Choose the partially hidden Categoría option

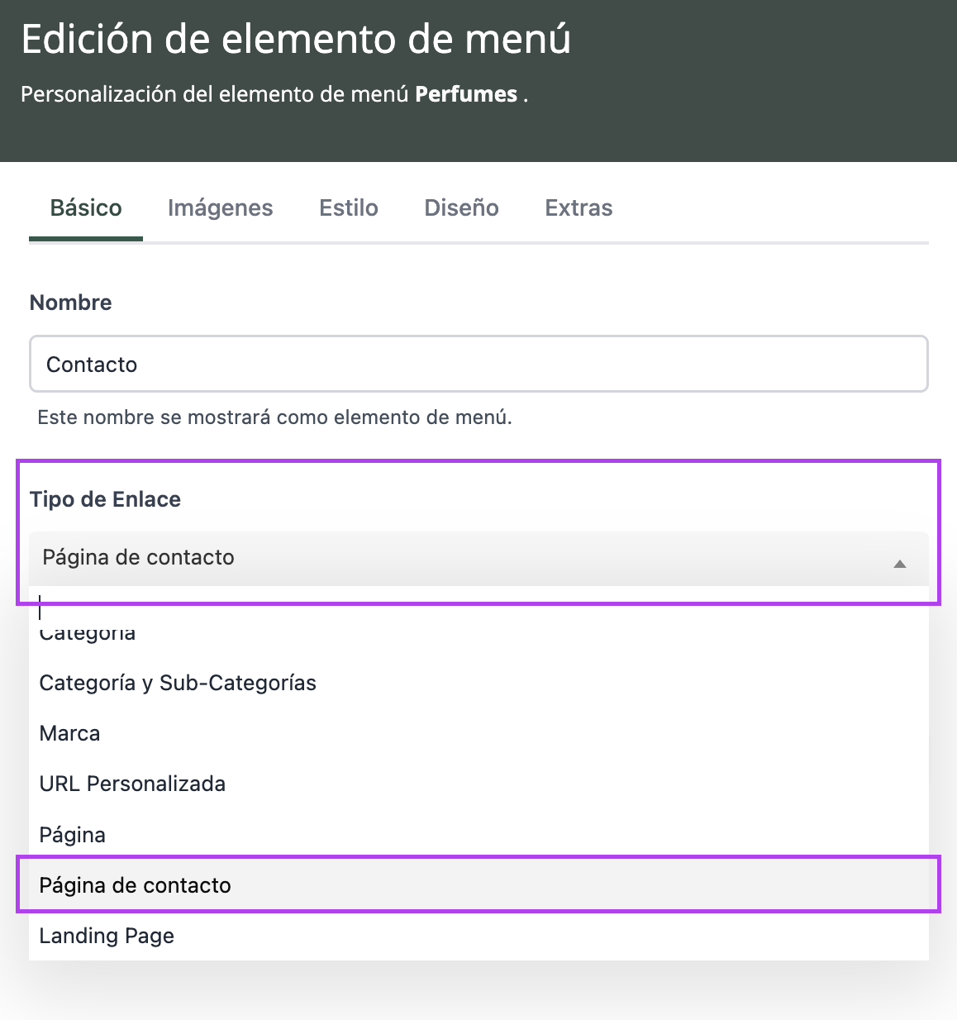[x=88, y=635]
